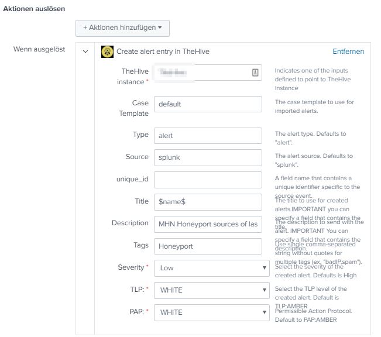
Task: Click help text 'created alert. Defaults is High'
Action: (315, 276)
